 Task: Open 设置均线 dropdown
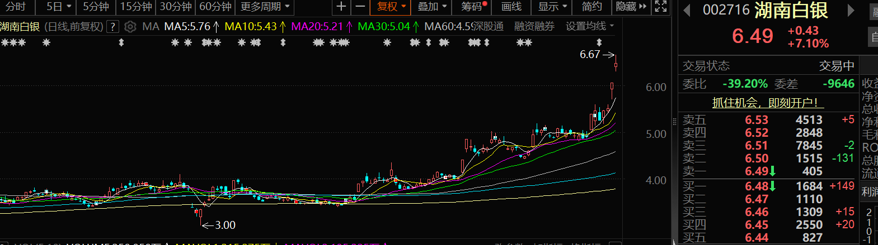[x=590, y=26]
